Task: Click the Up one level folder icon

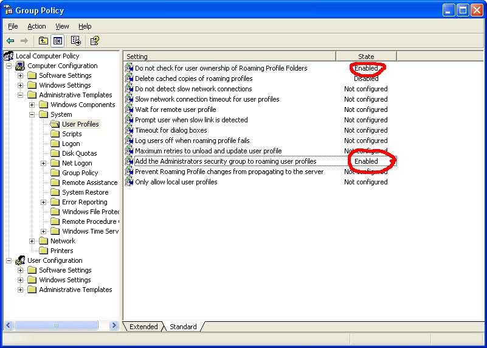Action: pos(43,41)
